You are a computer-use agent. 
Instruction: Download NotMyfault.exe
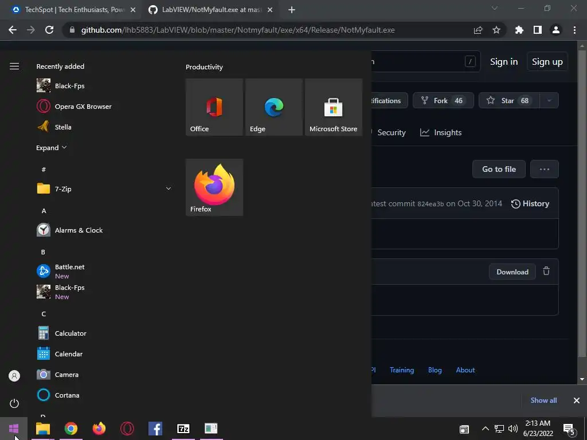pyautogui.click(x=512, y=272)
